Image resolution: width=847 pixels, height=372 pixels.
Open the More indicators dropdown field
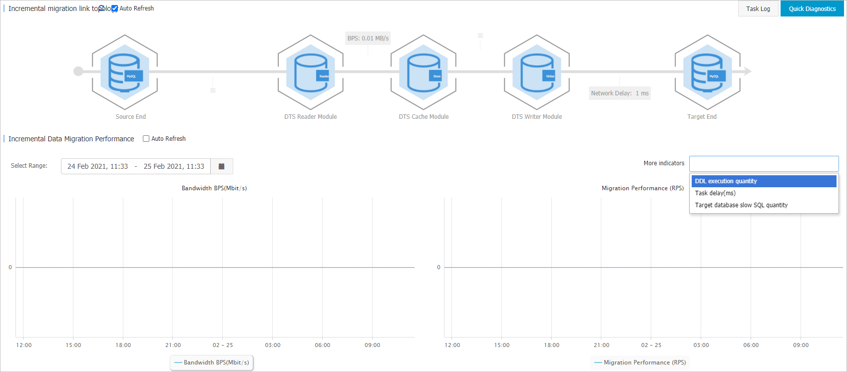(764, 164)
